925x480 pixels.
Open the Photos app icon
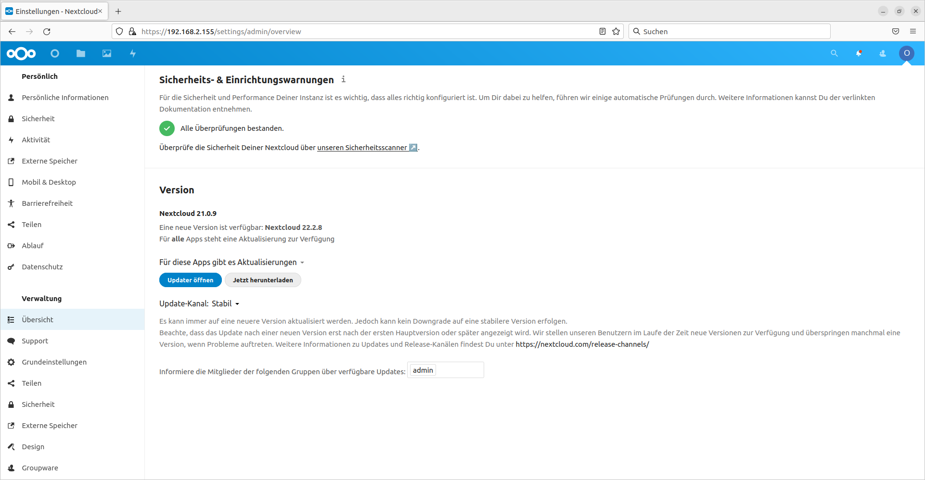click(107, 53)
